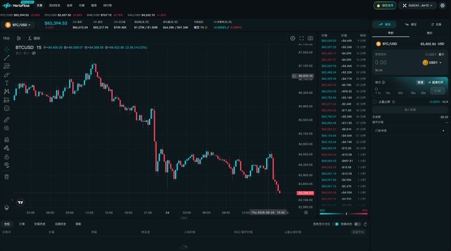Open the Fibonacci and horizontal lines tool
Viewport: 451px width, 251px height.
[7, 66]
